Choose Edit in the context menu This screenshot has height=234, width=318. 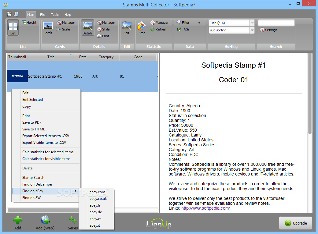[x=46, y=93]
